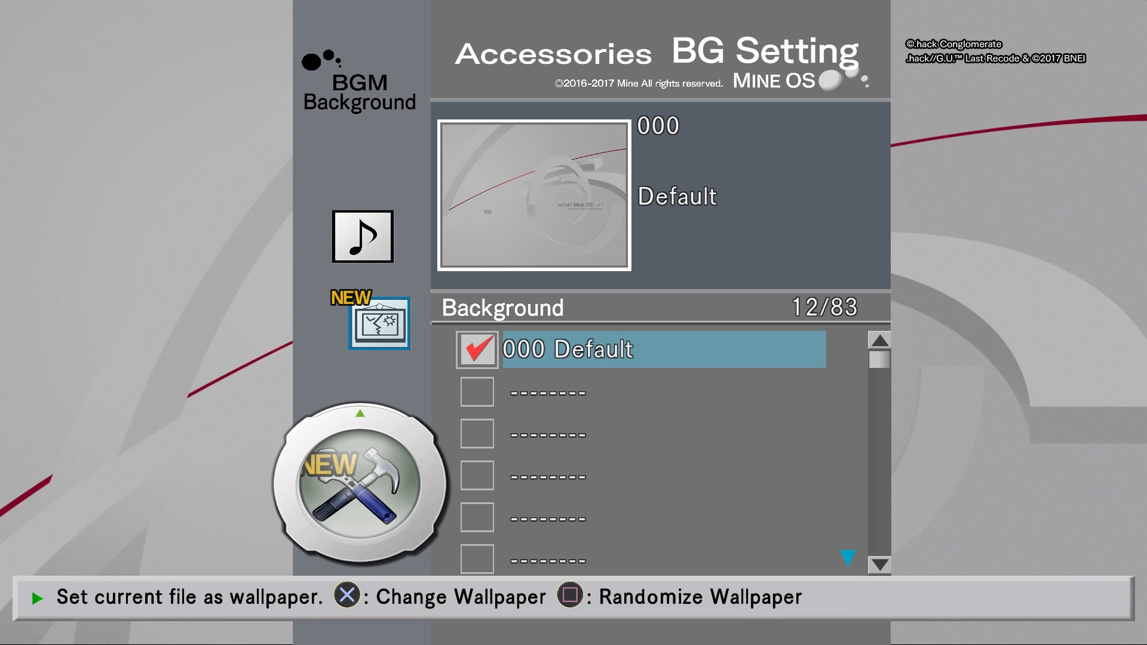Click the blue down triangle indicator
This screenshot has width=1147, height=645.
click(x=848, y=557)
